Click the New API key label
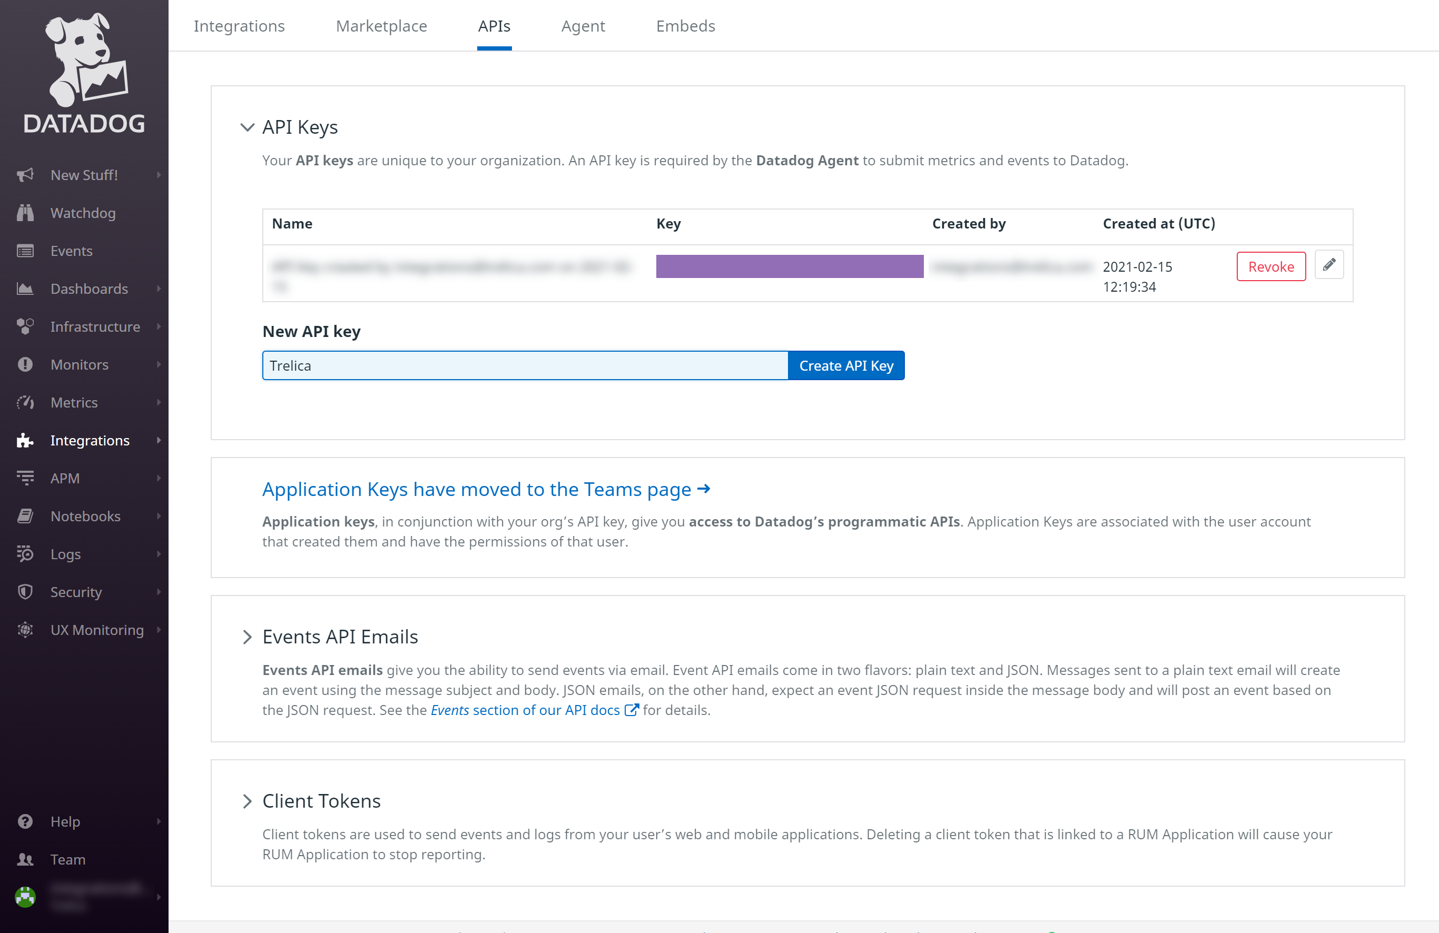The image size is (1439, 933). coord(311,332)
